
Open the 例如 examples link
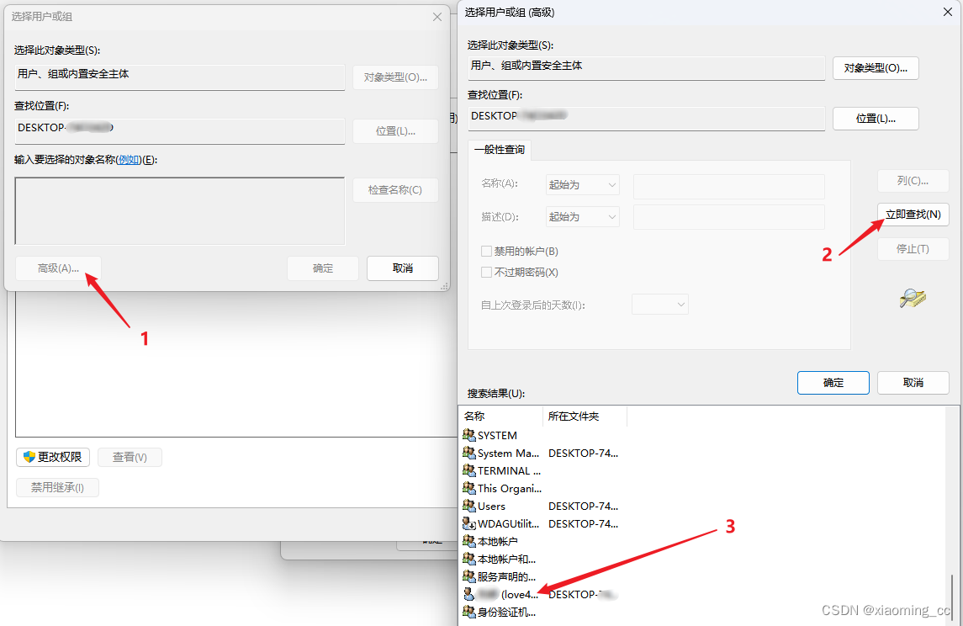[129, 160]
